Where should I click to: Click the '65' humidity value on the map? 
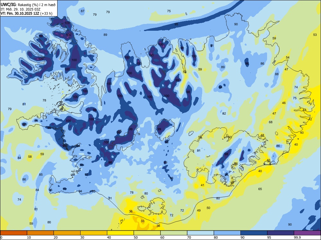[x=260, y=189]
